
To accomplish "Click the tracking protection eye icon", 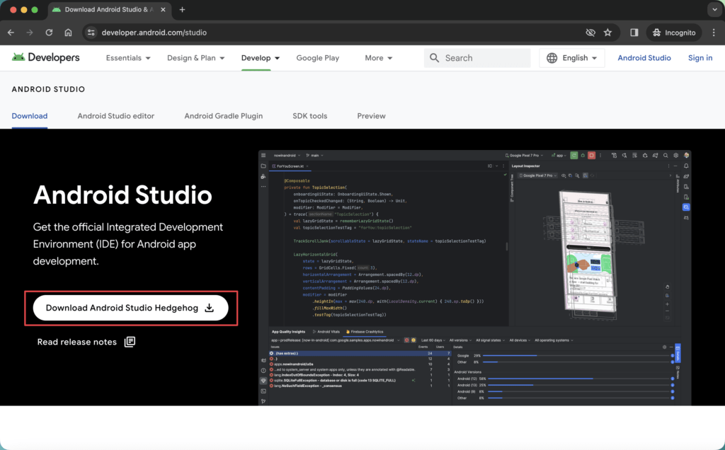I will 590,33.
